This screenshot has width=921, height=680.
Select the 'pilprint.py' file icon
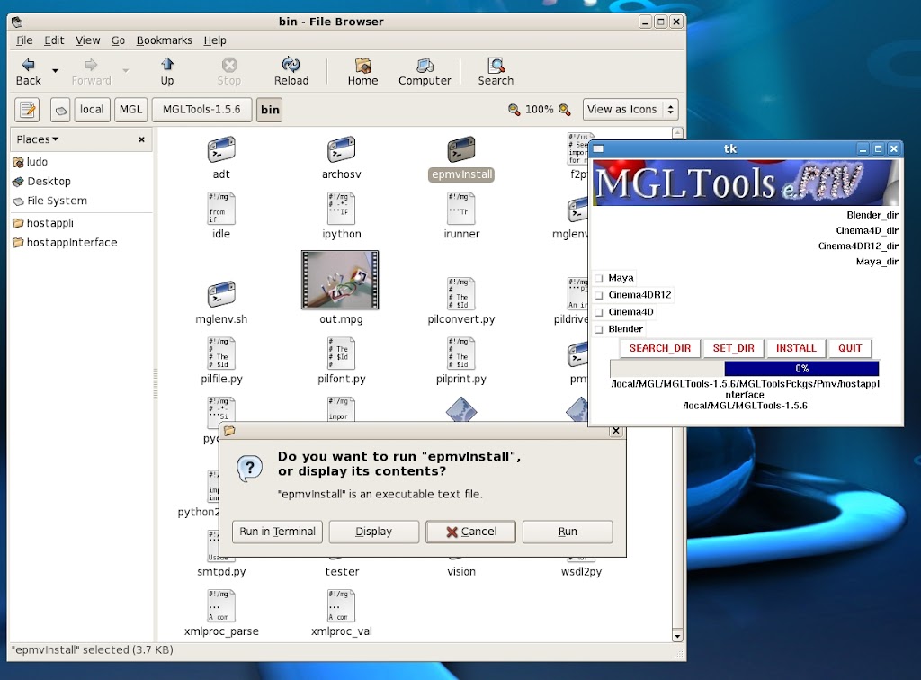pyautogui.click(x=461, y=353)
